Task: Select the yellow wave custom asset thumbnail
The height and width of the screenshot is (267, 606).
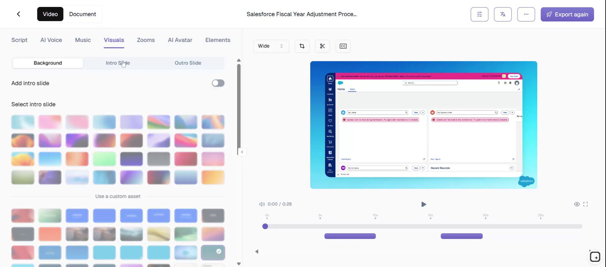Action: click(158, 234)
